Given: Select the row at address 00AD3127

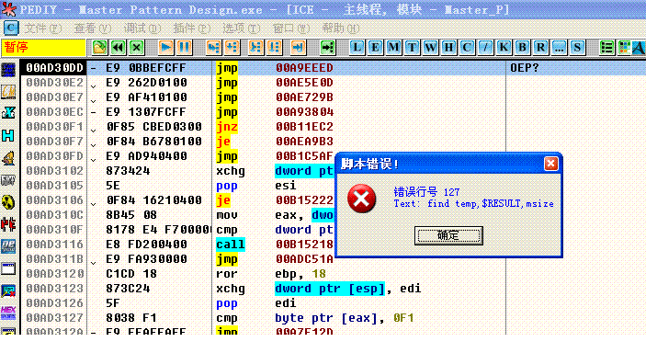Looking at the screenshot, I should coord(333,318).
